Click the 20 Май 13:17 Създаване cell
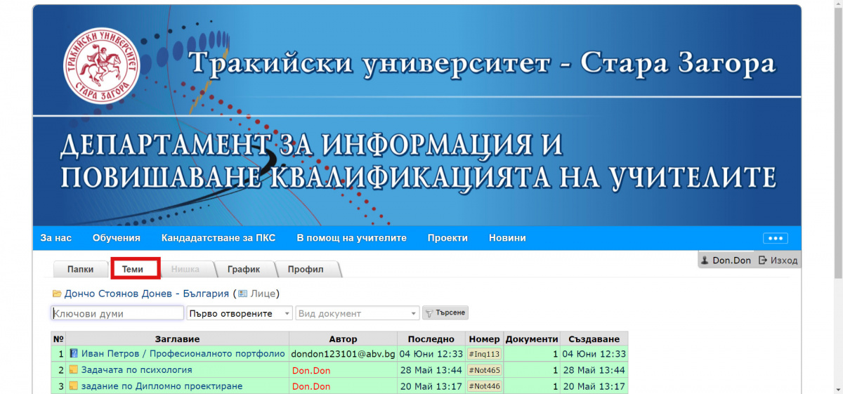 coord(594,386)
